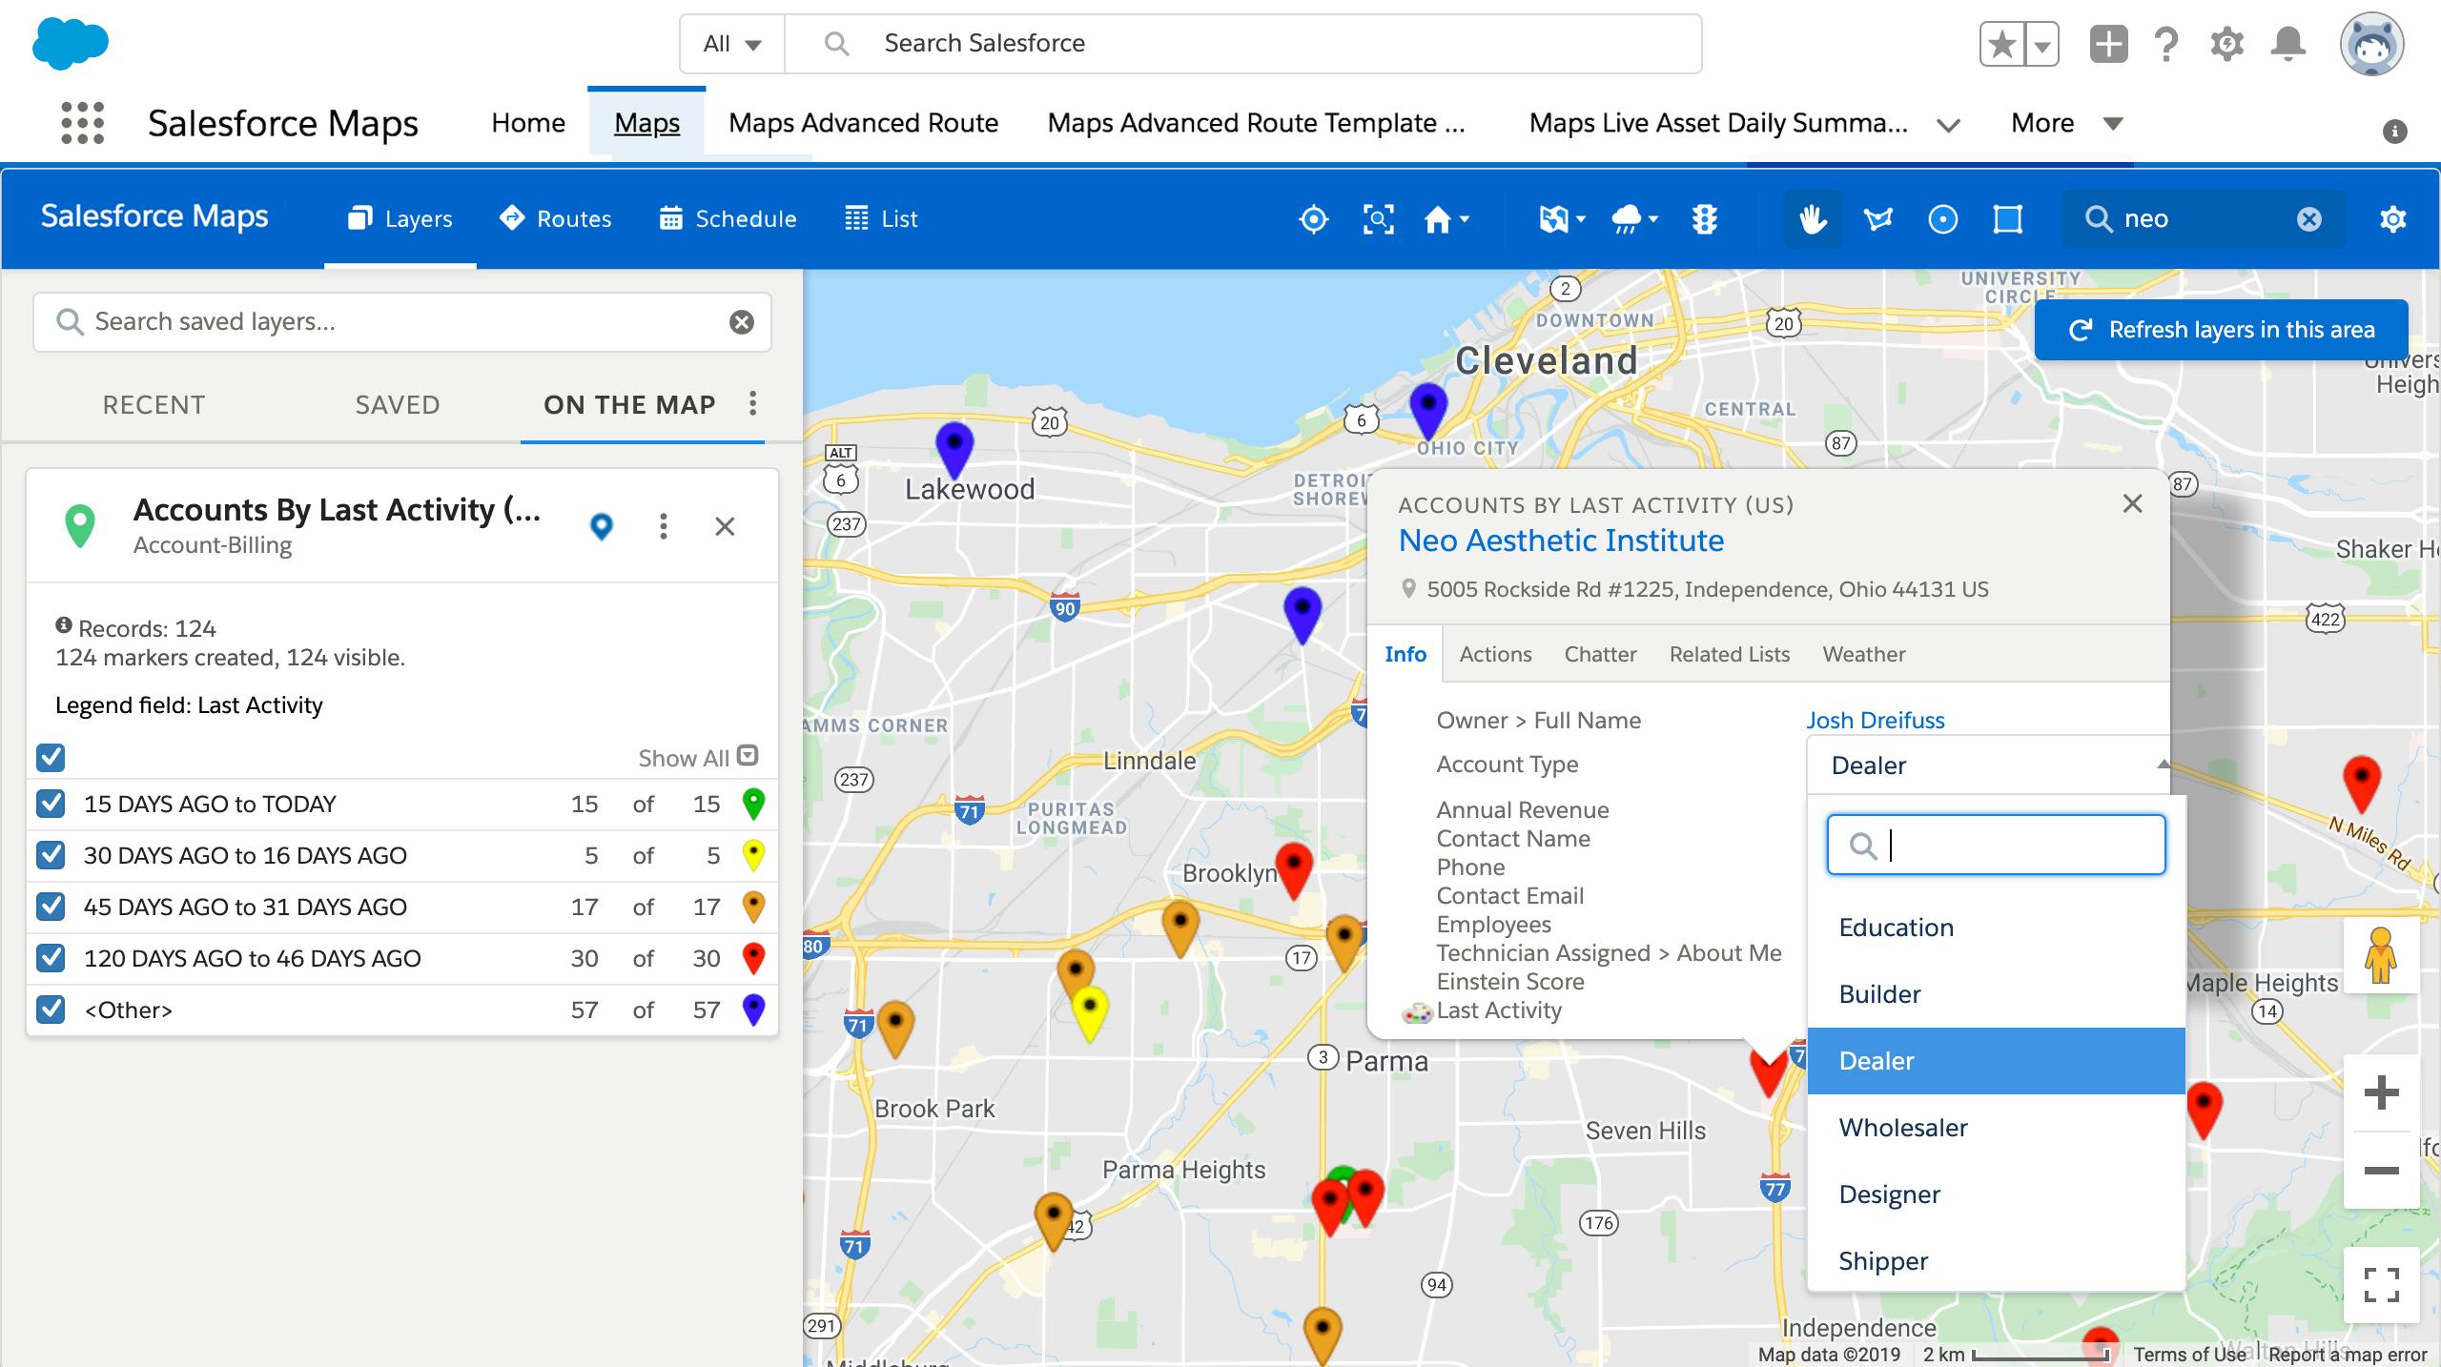Click the locate/crosshair target icon
This screenshot has height=1367, width=2441.
[1313, 217]
